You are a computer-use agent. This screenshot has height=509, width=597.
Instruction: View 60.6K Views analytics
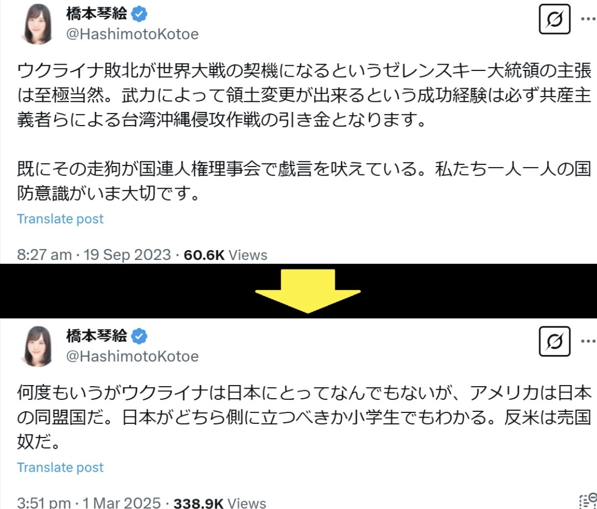coord(225,255)
